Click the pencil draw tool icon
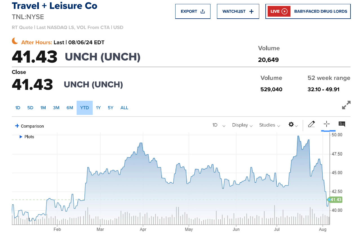 click(311, 124)
